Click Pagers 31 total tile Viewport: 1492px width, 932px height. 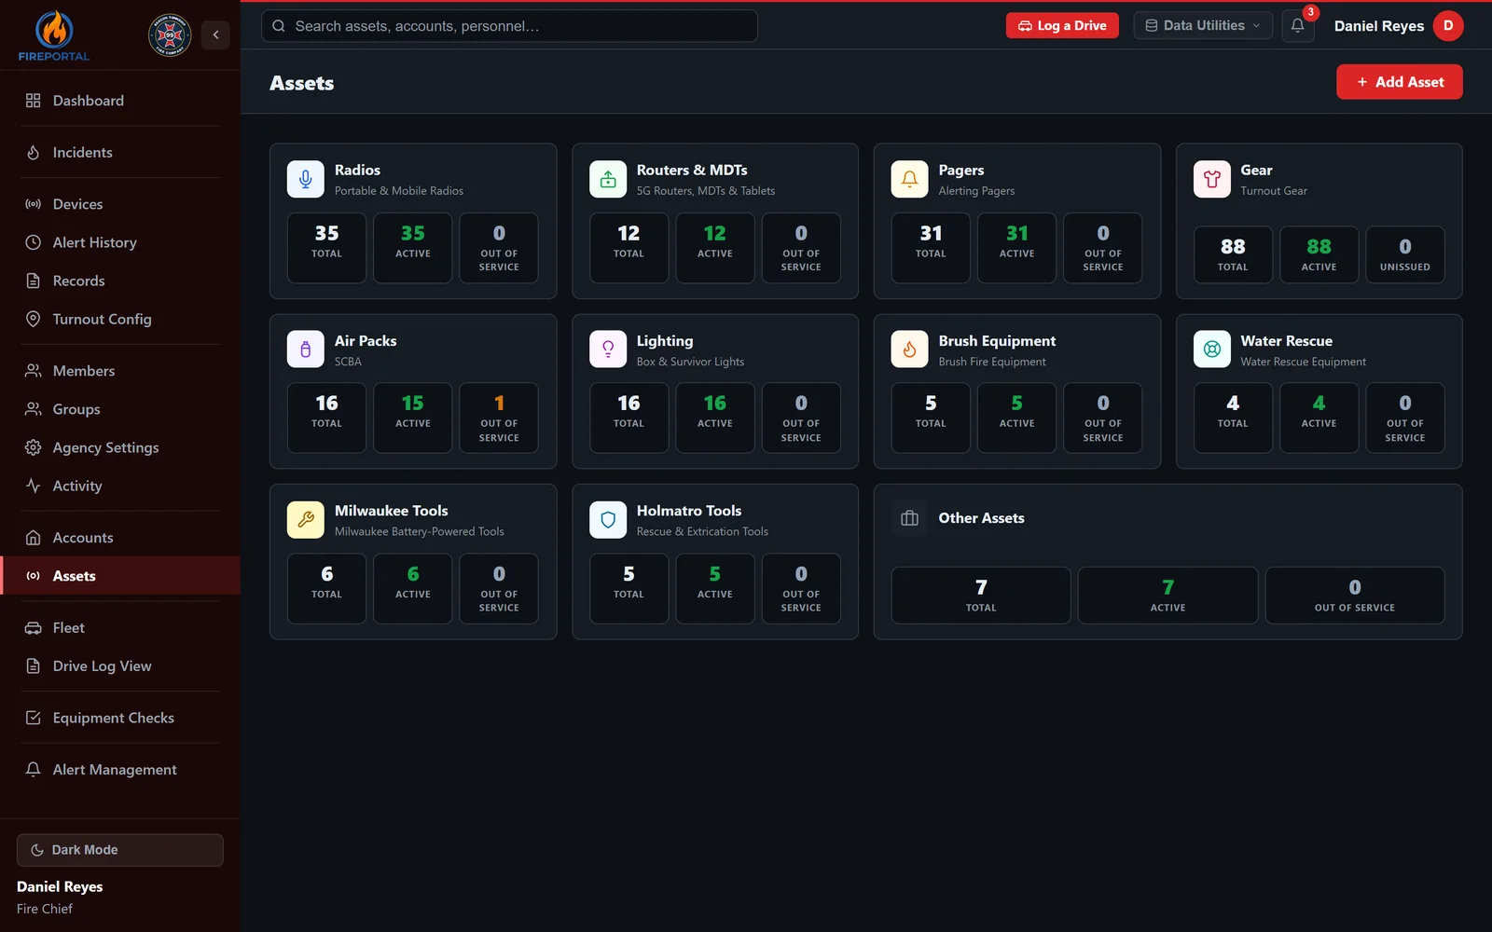[x=931, y=248]
